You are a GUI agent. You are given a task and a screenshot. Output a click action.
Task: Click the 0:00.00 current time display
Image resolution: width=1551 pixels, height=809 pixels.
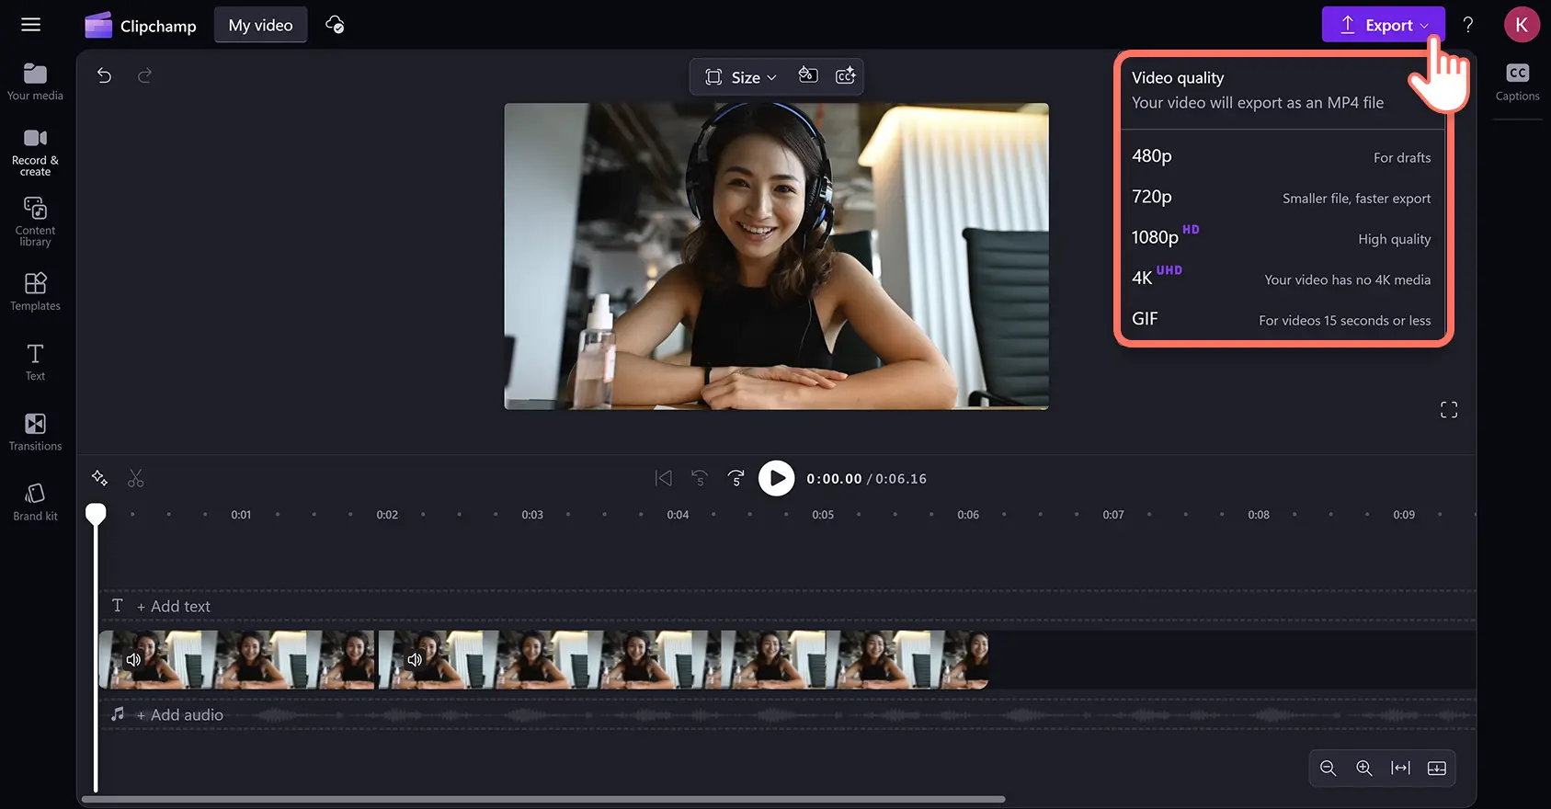(x=834, y=479)
